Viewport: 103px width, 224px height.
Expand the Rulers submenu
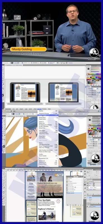coord(48,143)
